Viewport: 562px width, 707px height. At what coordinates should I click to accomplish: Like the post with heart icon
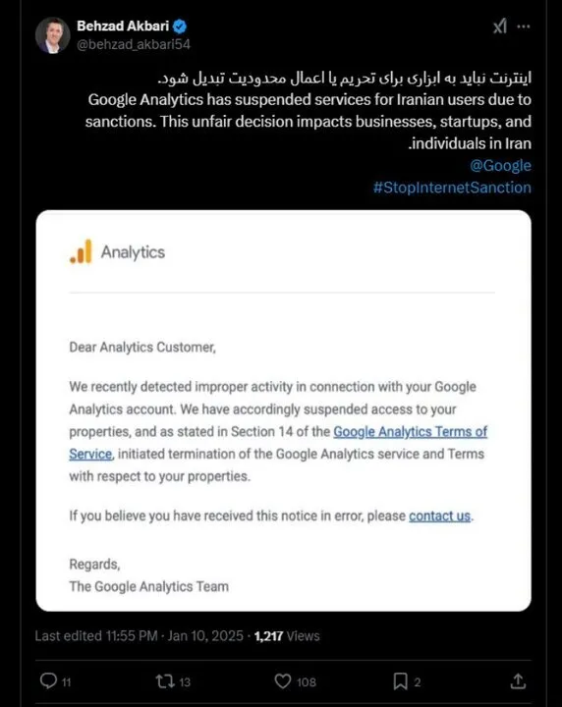tap(283, 680)
